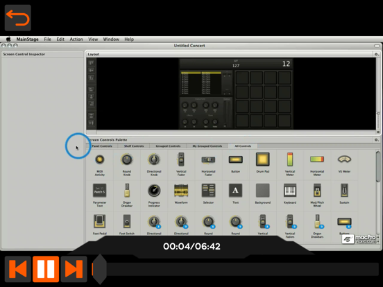Choose the Vertical Fader control icon
This screenshot has width=383, height=287.
point(181,159)
